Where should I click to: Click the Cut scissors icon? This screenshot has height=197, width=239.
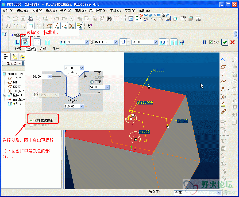tap(71, 19)
